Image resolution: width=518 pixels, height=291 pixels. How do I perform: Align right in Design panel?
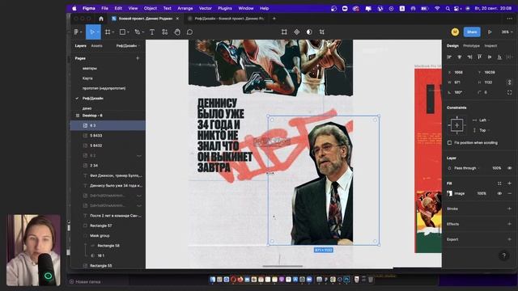pyautogui.click(x=469, y=57)
